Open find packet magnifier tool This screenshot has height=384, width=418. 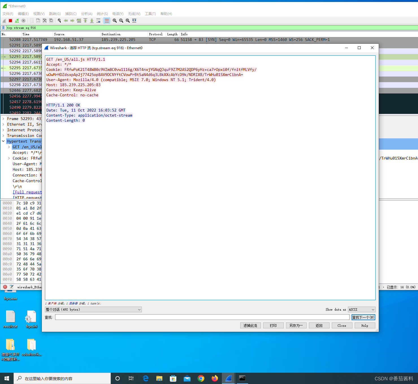(59, 21)
